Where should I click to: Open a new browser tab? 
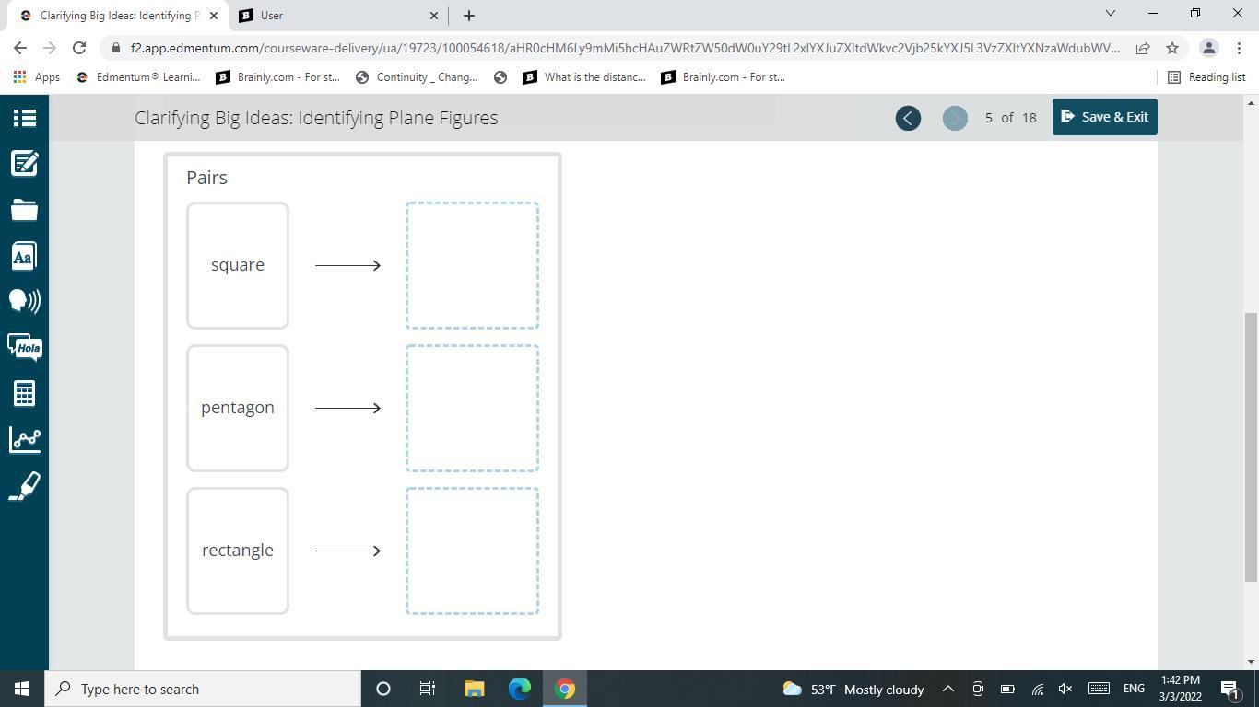(468, 16)
